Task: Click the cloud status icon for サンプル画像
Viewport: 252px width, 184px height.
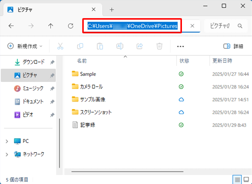Action: [x=181, y=100]
